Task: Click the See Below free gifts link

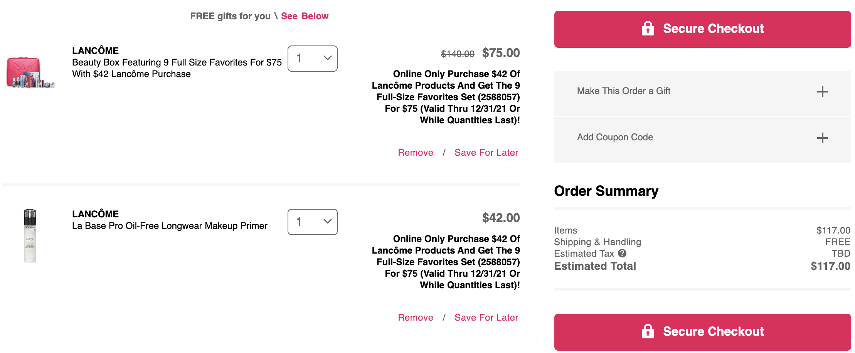Action: pyautogui.click(x=305, y=16)
